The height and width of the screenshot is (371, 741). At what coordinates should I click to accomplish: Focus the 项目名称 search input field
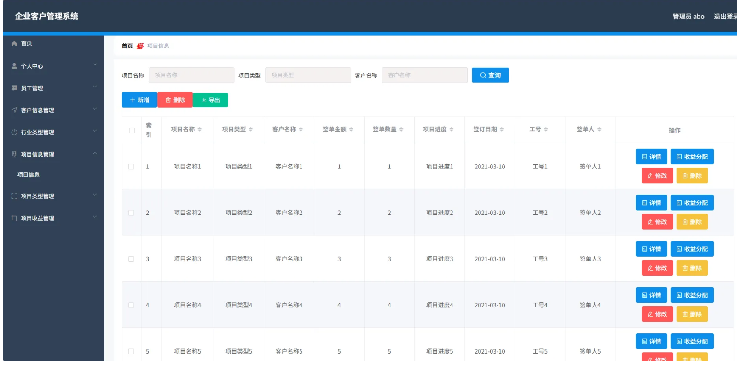(x=191, y=75)
